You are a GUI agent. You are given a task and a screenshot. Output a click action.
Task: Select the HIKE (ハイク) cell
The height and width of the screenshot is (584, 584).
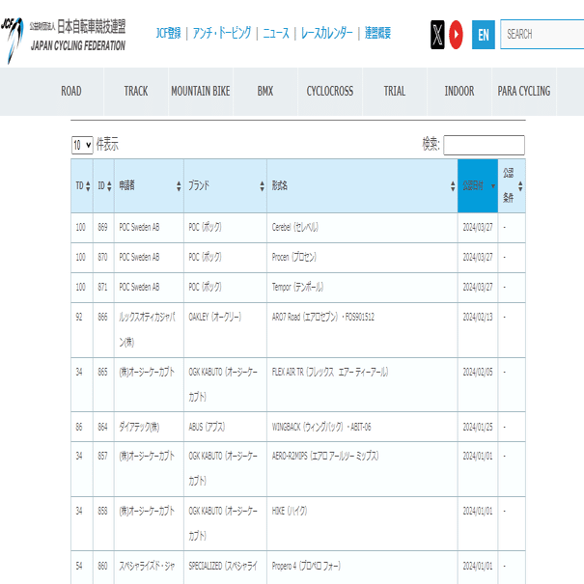click(362, 523)
